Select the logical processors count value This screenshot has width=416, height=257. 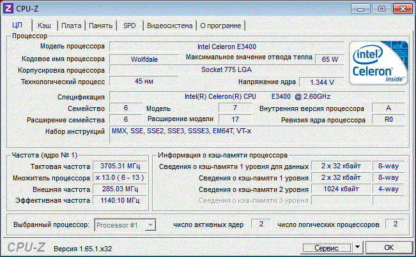pos(396,224)
